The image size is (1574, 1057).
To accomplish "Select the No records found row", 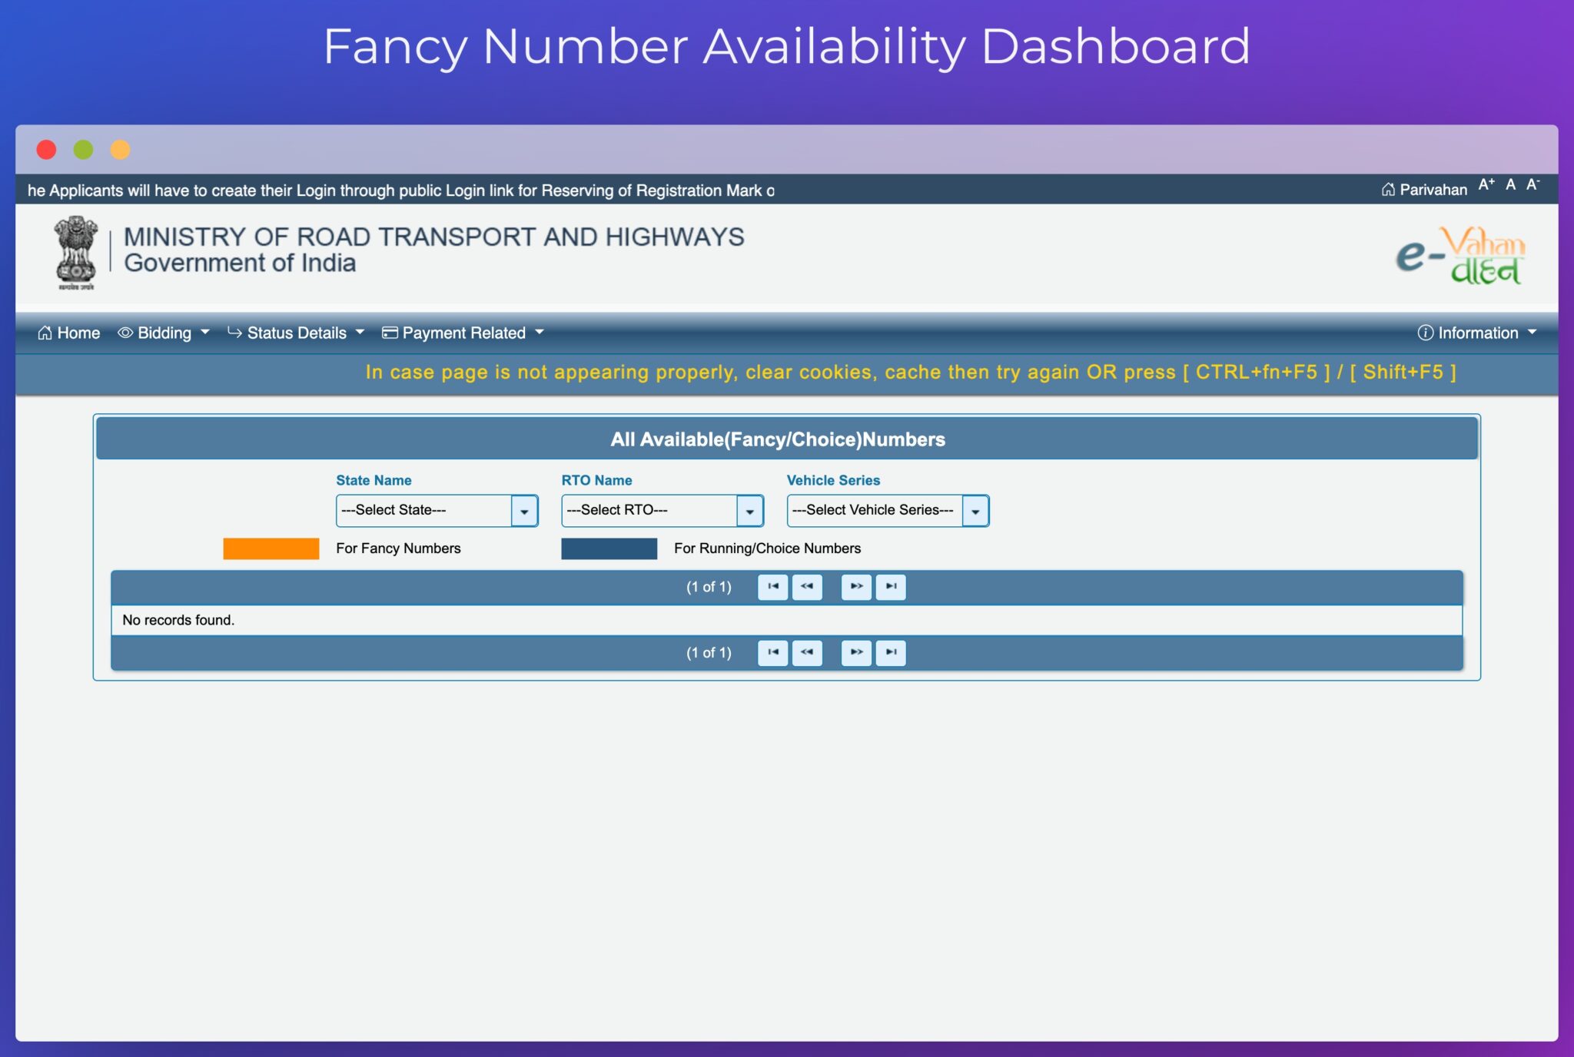I will pyautogui.click(x=178, y=620).
